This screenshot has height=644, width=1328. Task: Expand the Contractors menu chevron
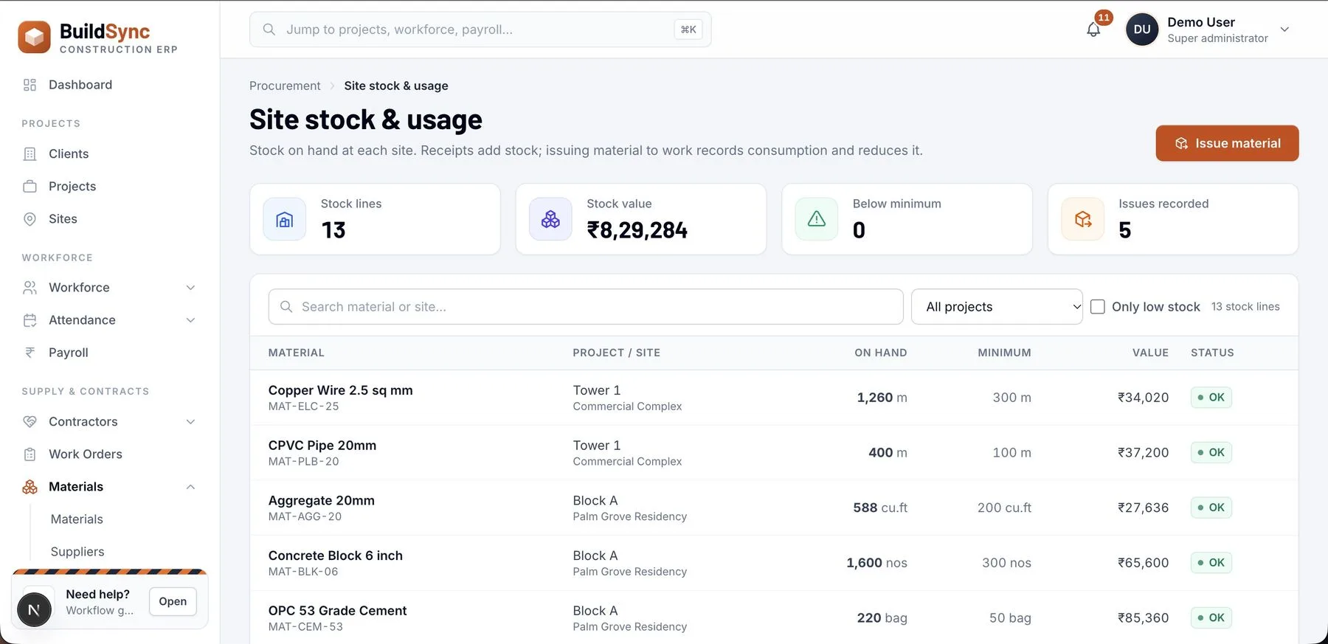tap(190, 422)
